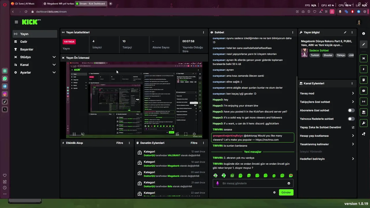Click the edit pencil in Yayın bilgisi header

[345, 32]
